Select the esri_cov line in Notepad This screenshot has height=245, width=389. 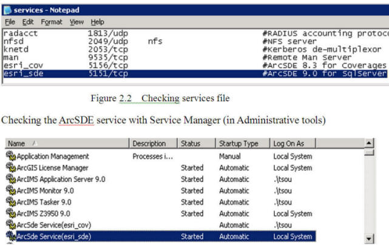195,65
